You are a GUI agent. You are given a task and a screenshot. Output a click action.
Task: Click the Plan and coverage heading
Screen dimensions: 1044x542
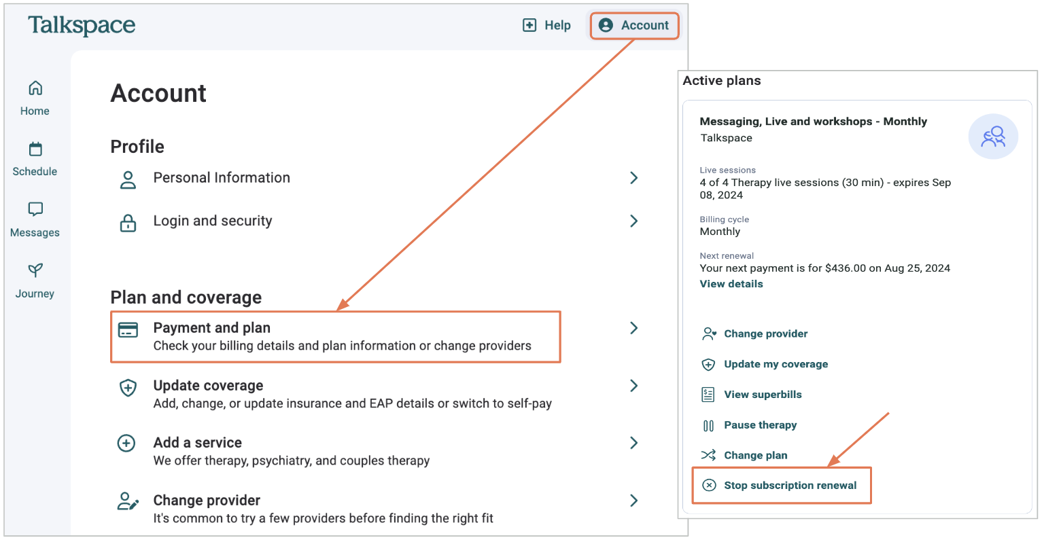tap(186, 297)
